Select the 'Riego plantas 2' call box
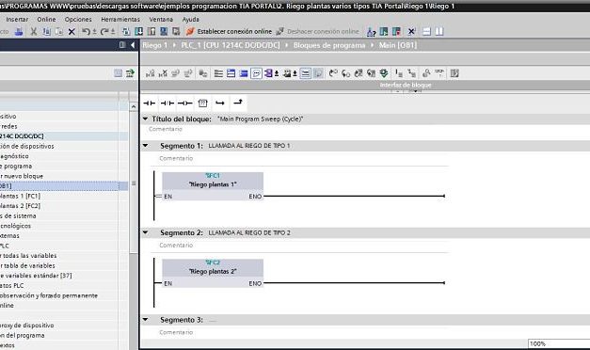Screen dimensions: 590x350 [213, 273]
